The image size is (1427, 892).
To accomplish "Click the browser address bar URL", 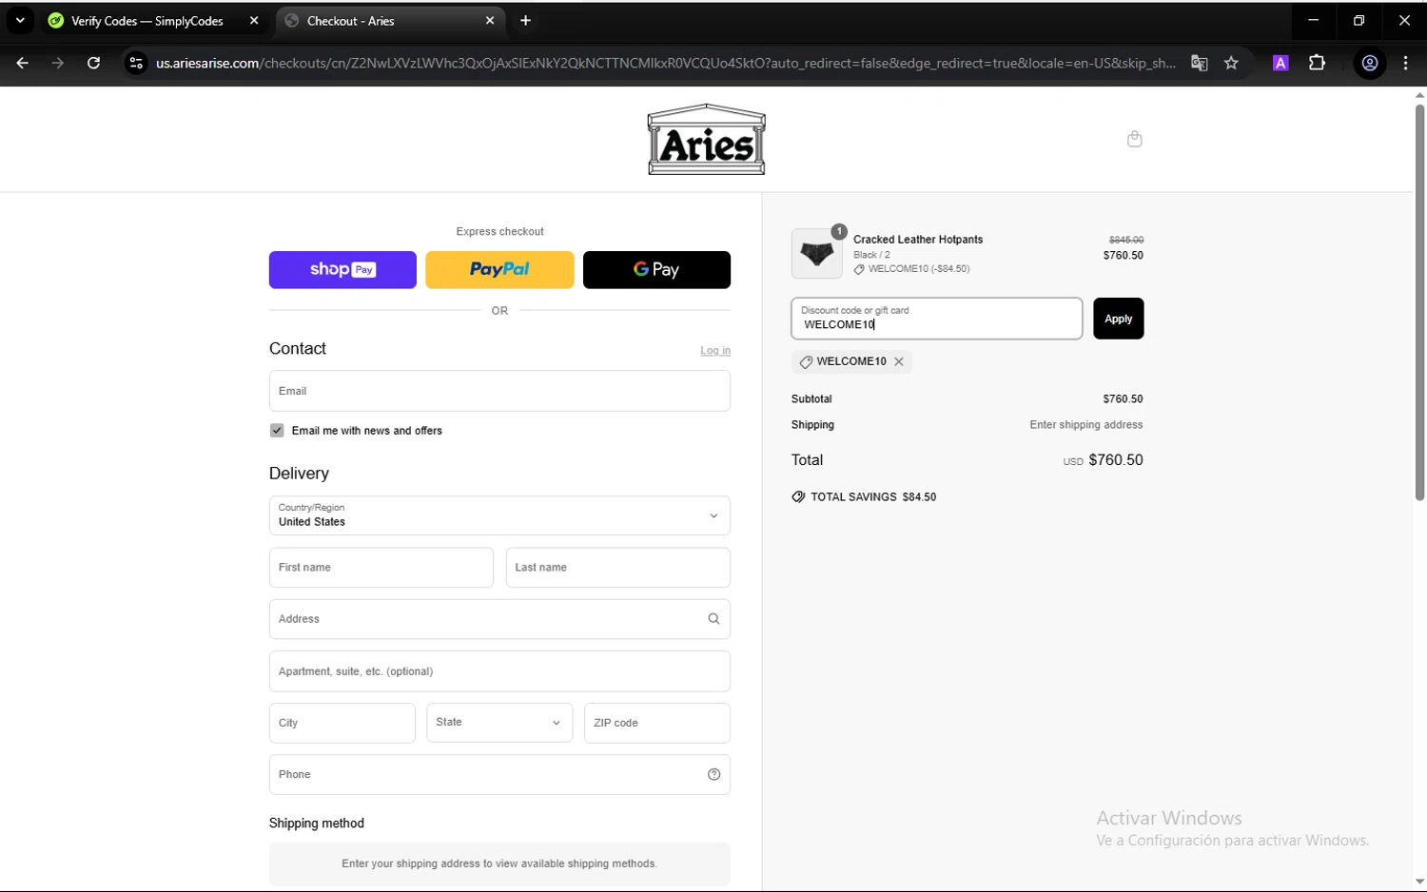I will tap(666, 63).
